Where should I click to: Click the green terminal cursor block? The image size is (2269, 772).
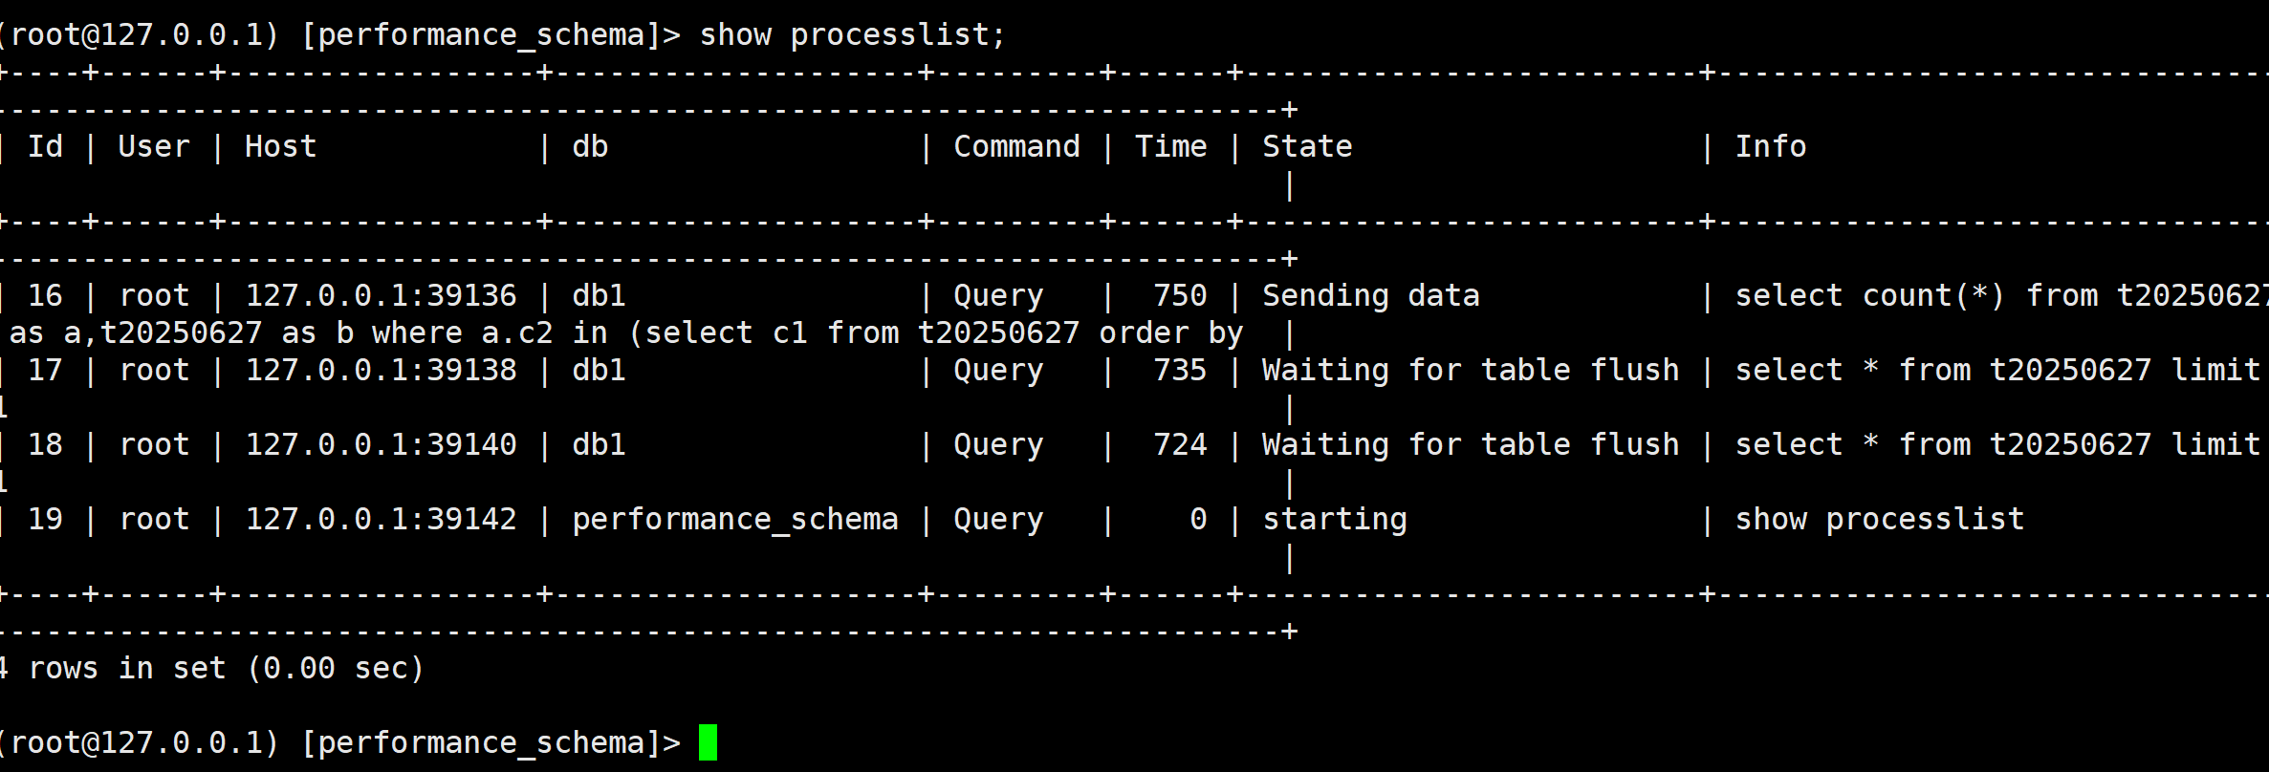[x=708, y=742]
